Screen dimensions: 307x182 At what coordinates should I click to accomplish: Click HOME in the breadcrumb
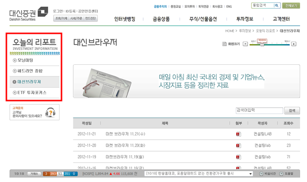tap(229, 31)
